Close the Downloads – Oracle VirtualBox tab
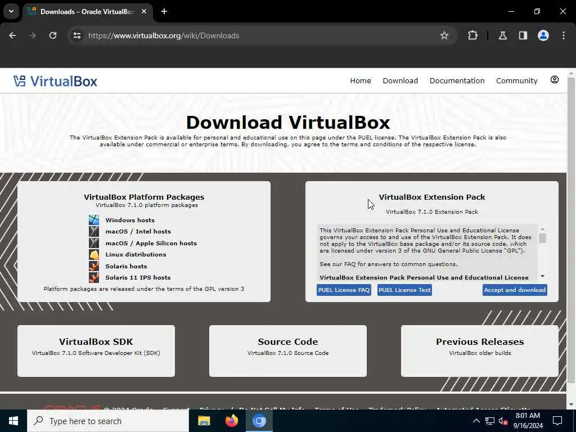 (x=144, y=11)
